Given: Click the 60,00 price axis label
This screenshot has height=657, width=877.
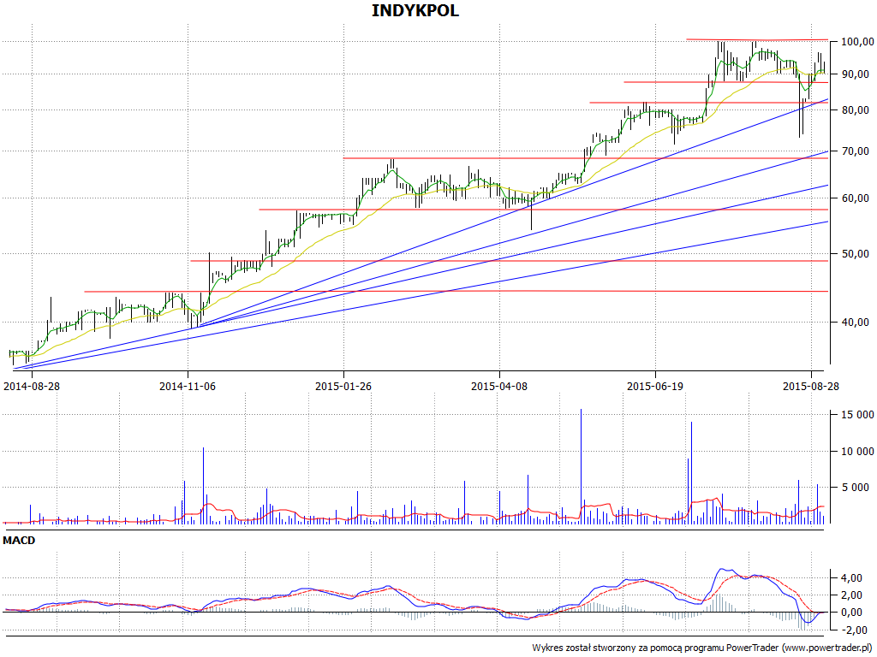Looking at the screenshot, I should (x=856, y=198).
